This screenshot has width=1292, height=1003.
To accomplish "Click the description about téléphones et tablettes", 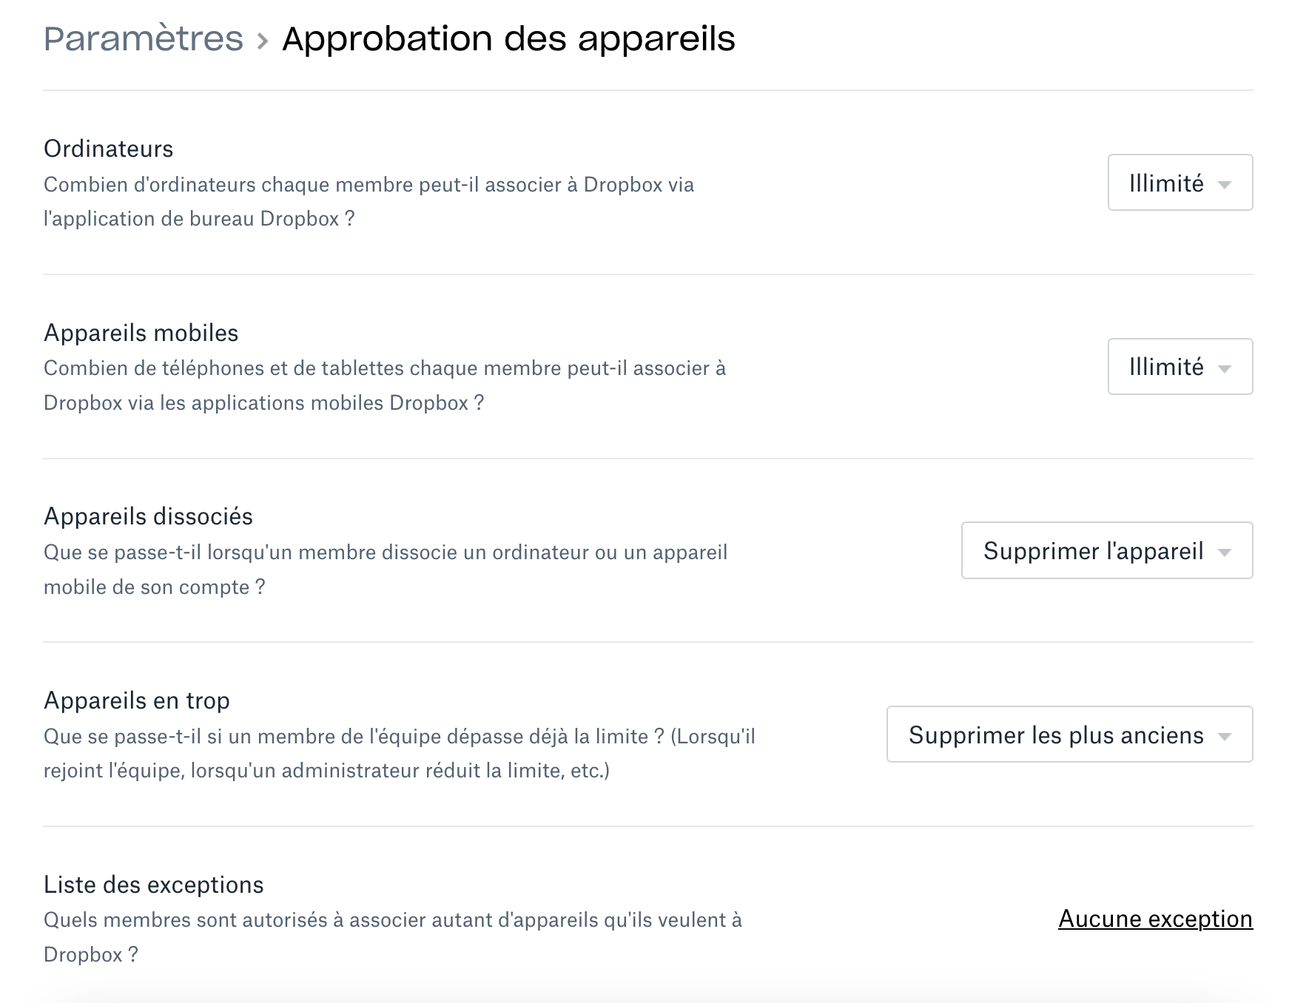I will coord(385,385).
